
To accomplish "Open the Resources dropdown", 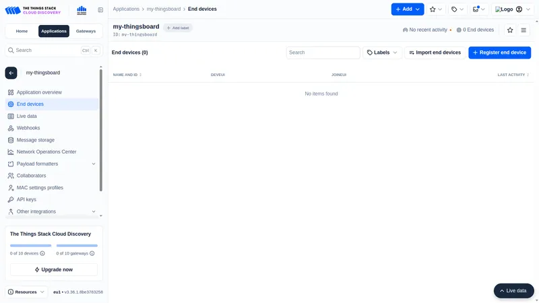I will coord(26,292).
